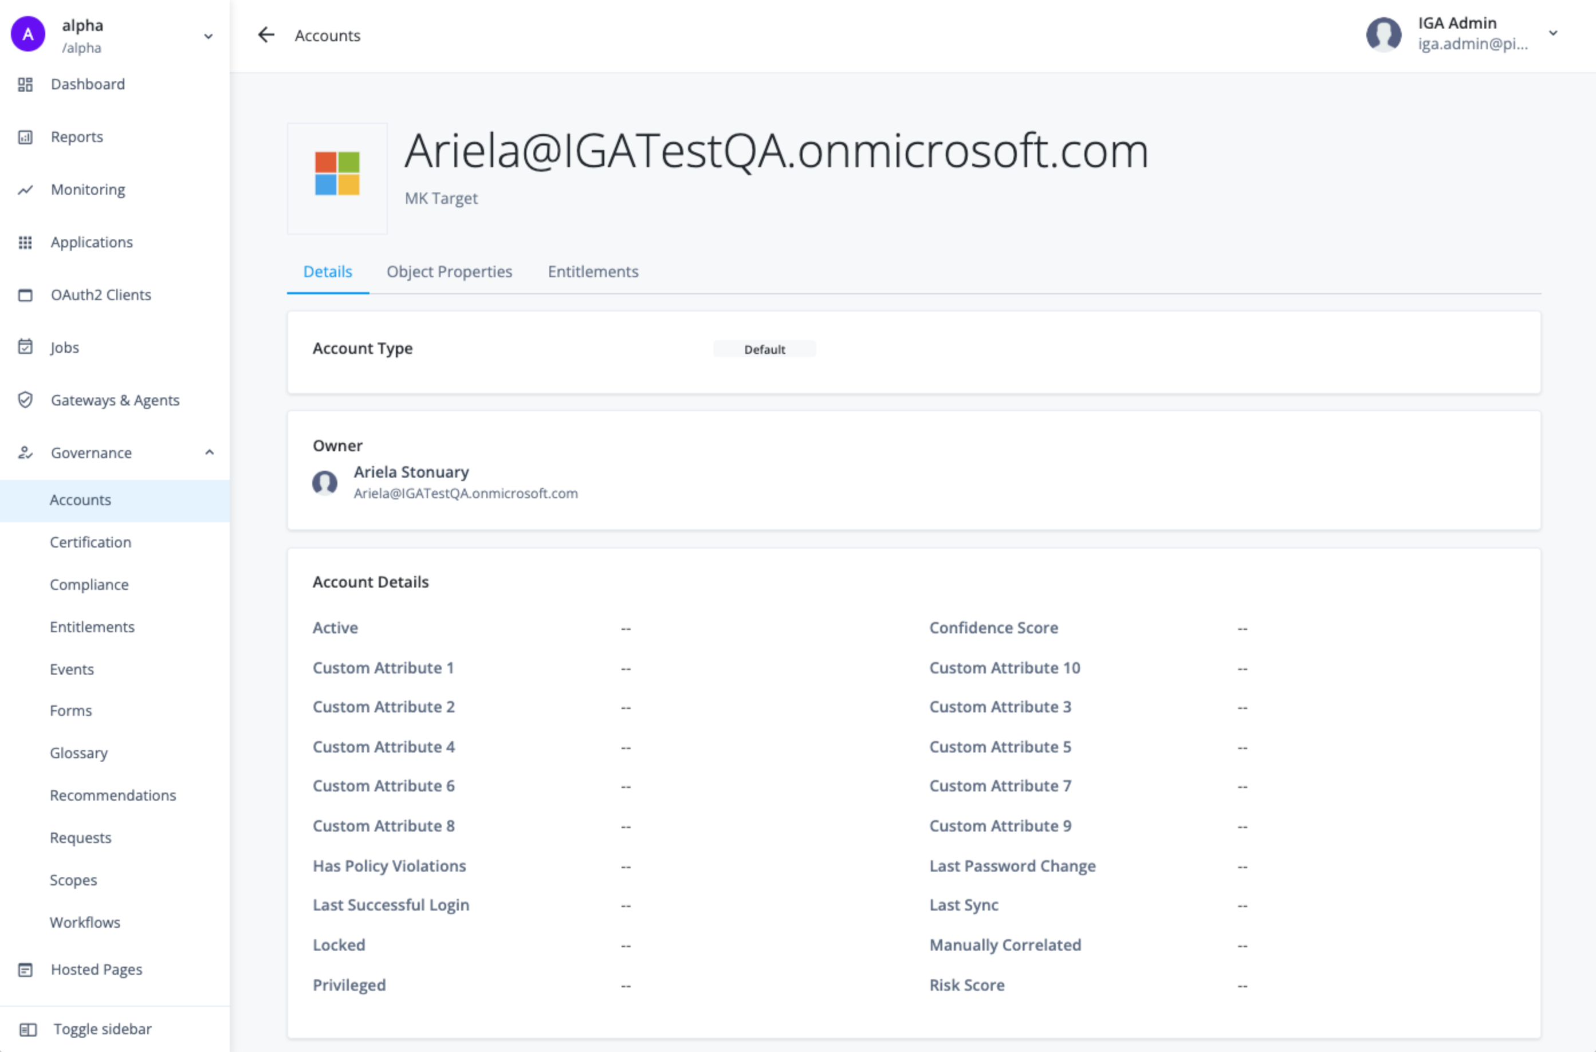
Task: Open Gateways & Agents via the shield icon
Action: point(26,400)
